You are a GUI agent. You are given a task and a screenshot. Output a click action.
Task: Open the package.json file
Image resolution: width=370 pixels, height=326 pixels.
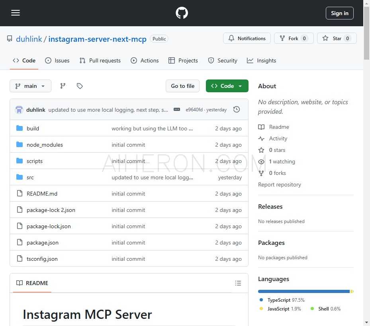pyautogui.click(x=43, y=243)
